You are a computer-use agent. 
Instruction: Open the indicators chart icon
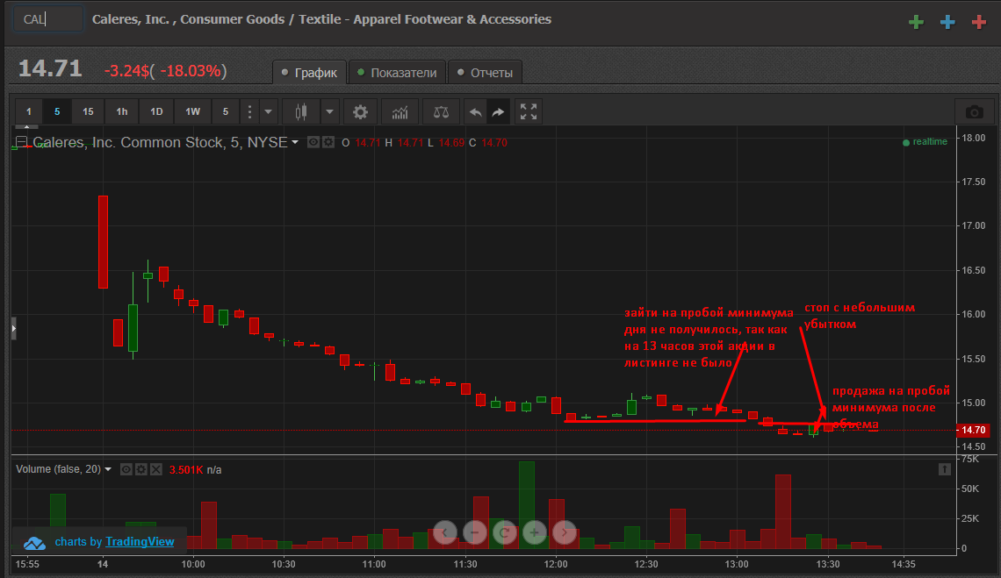pyautogui.click(x=400, y=112)
